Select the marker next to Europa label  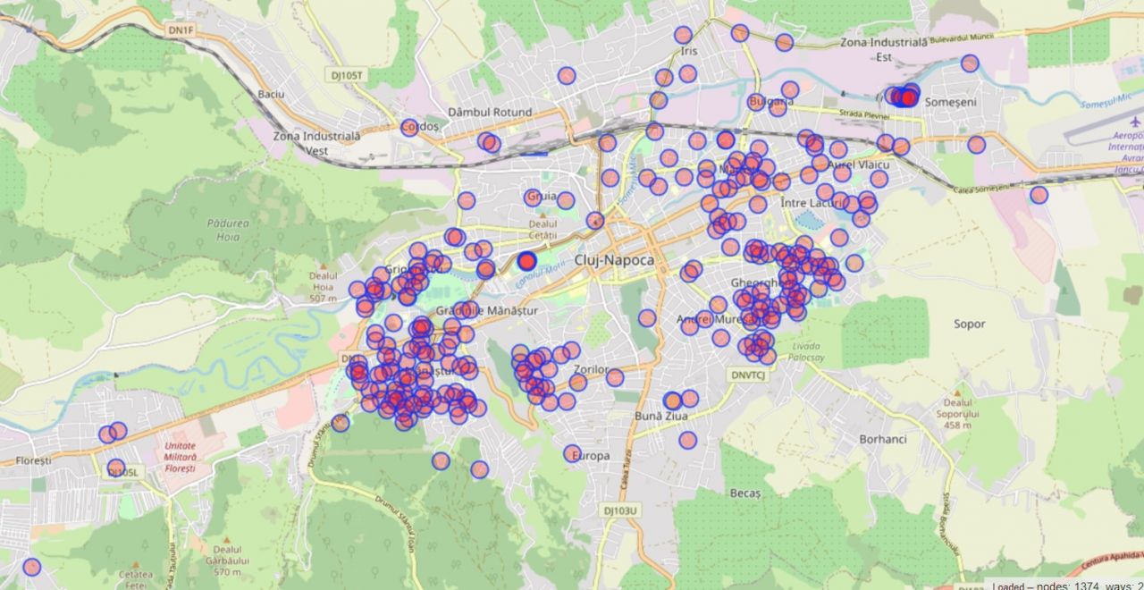[x=572, y=454]
